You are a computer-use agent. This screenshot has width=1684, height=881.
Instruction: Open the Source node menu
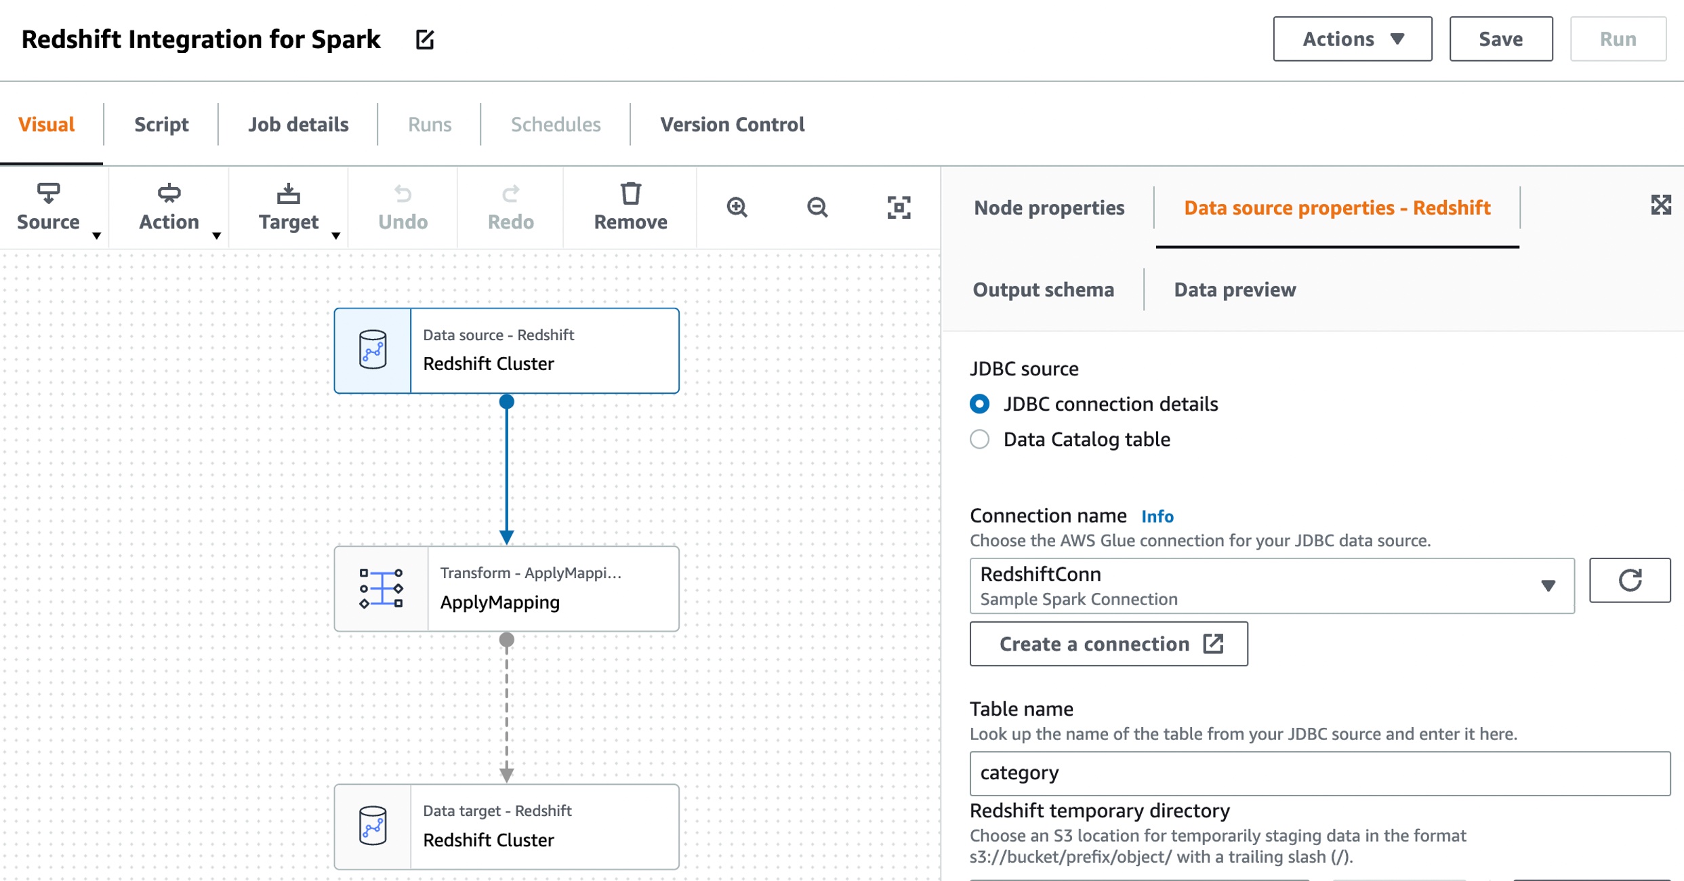click(48, 208)
